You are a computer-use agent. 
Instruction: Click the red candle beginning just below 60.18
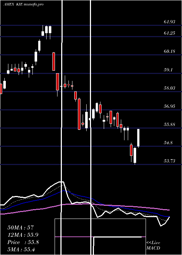click(x=54, y=62)
